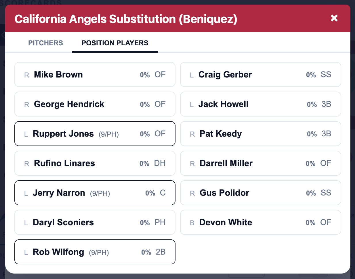Switch to the PITCHERS tab

(45, 43)
